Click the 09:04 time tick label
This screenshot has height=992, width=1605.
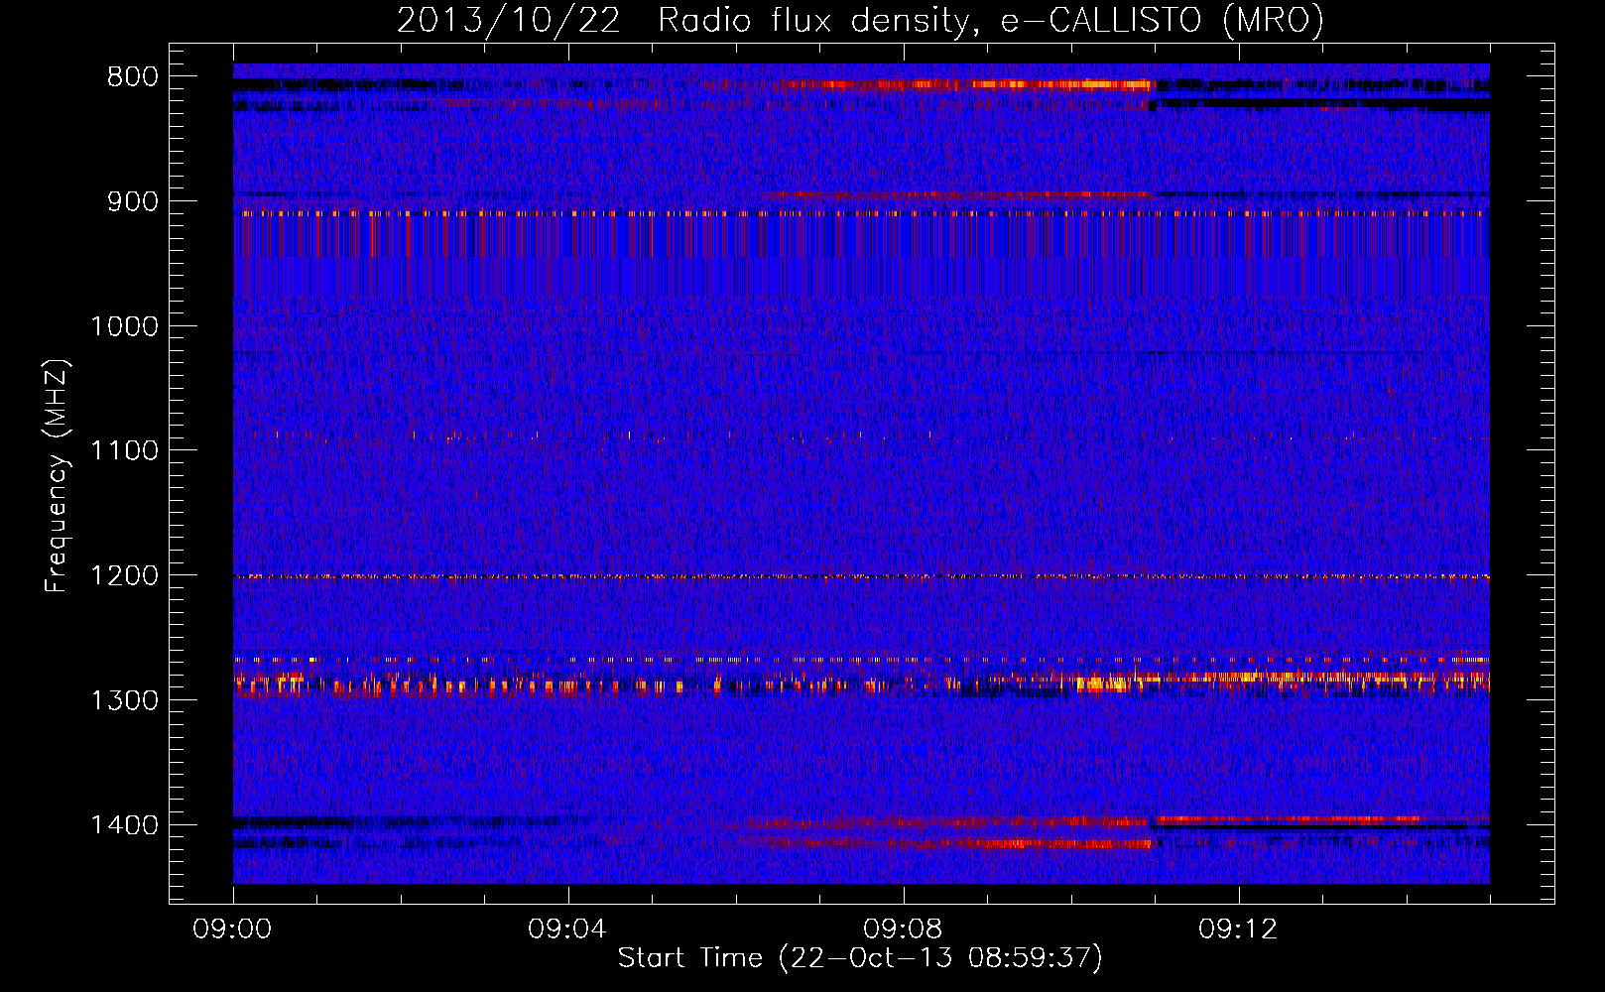567,930
